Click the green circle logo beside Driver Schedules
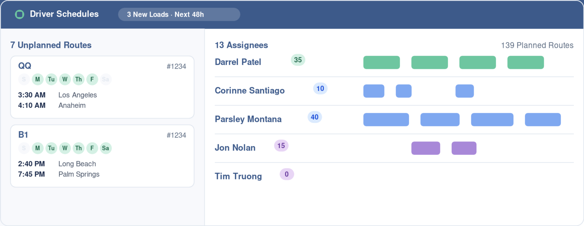584x226 pixels. [x=19, y=14]
